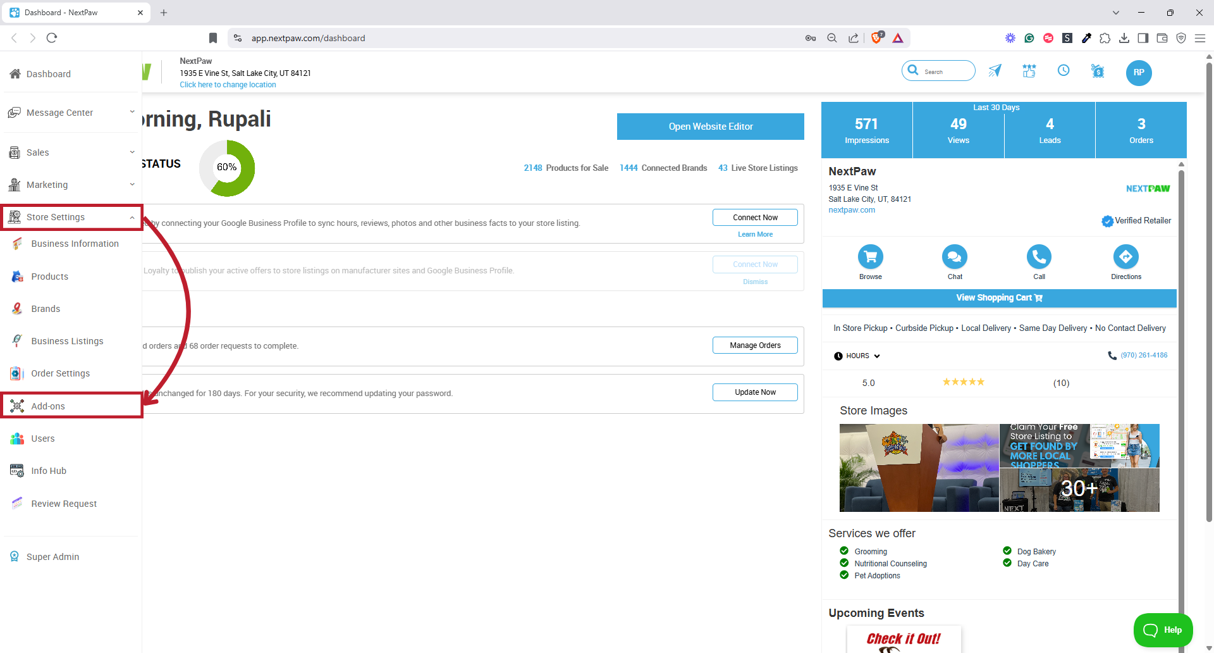Screen dimensions: 1214x653
Task: Collapse the Store Settings chevron
Action: pyautogui.click(x=132, y=217)
